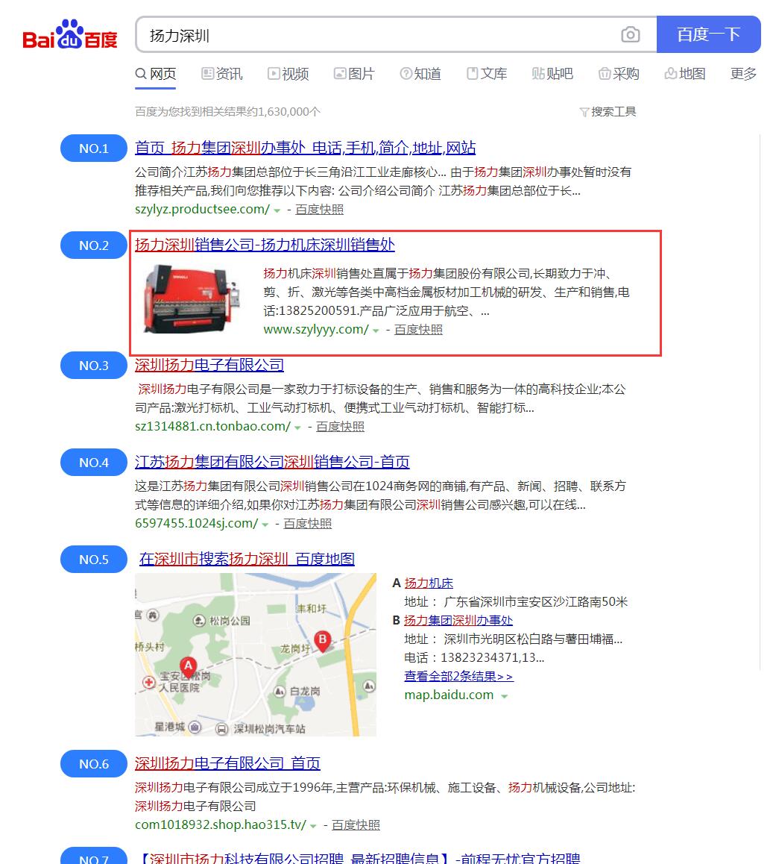Go to the 文库 tab

(x=487, y=74)
